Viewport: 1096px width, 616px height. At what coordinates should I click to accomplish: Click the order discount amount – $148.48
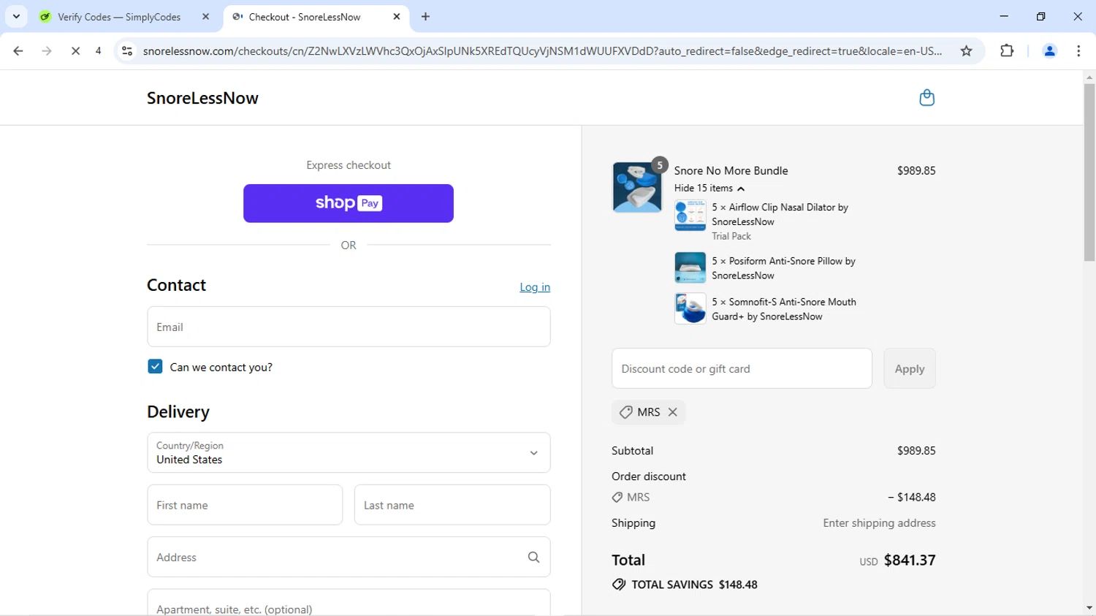pos(912,498)
